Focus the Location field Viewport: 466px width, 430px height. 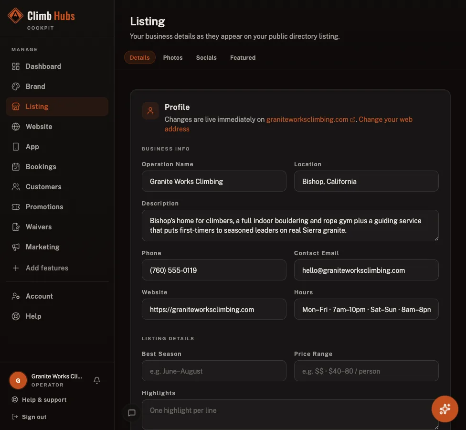coord(366,181)
